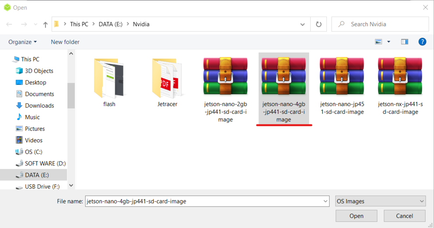Go up one folder level

[x=45, y=25]
